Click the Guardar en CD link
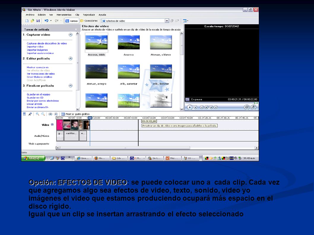The image size is (314, 235). pos(35,97)
